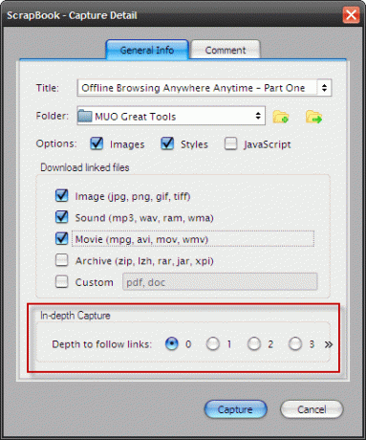
Task: Click the folder icon with green arrow
Action: 313,117
